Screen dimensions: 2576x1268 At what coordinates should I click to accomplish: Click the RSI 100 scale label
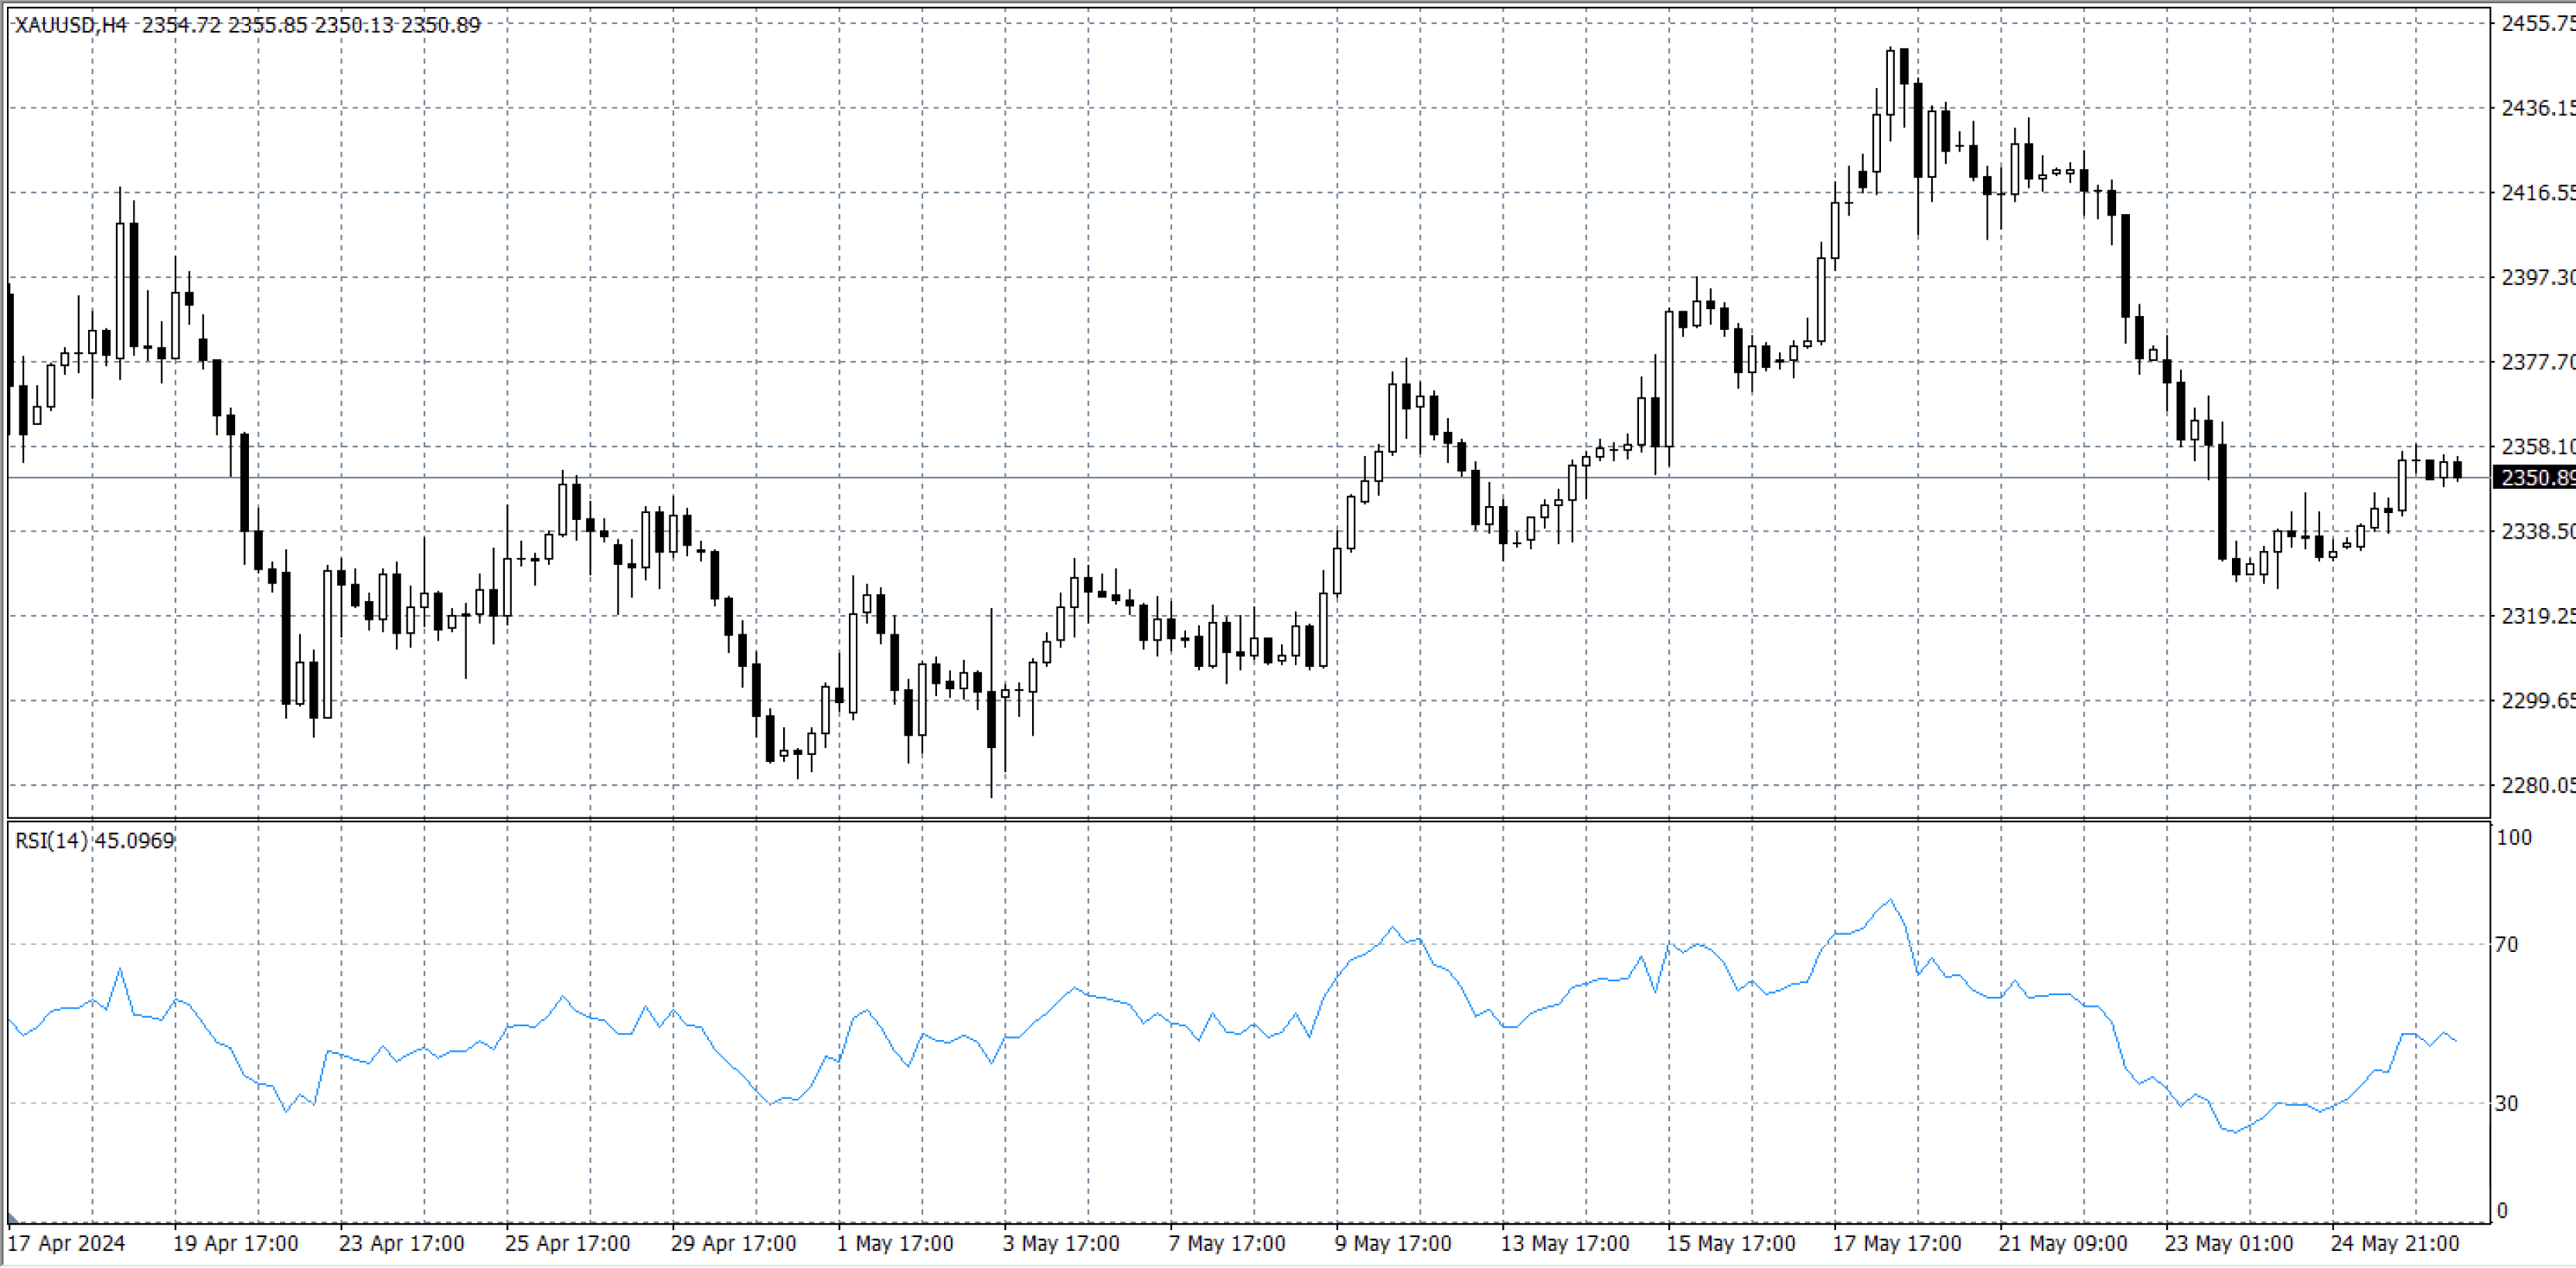(x=2513, y=838)
